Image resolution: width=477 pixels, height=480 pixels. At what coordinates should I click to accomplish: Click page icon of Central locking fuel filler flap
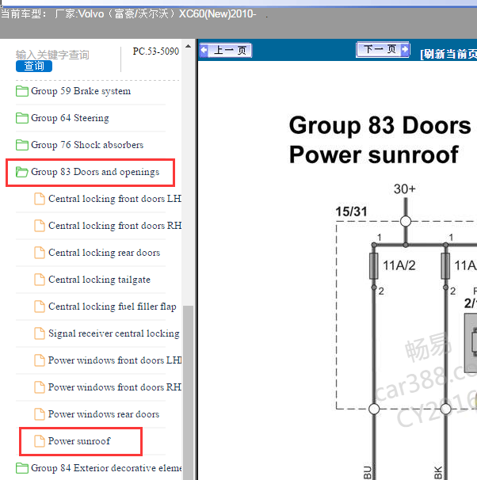(39, 307)
